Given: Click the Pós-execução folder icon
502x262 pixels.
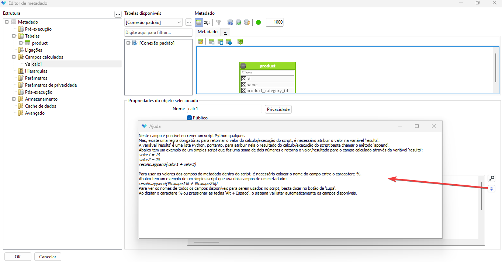Looking at the screenshot, I should [21, 92].
